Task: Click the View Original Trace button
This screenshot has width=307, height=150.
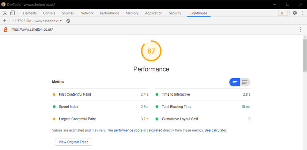Action: pyautogui.click(x=73, y=142)
